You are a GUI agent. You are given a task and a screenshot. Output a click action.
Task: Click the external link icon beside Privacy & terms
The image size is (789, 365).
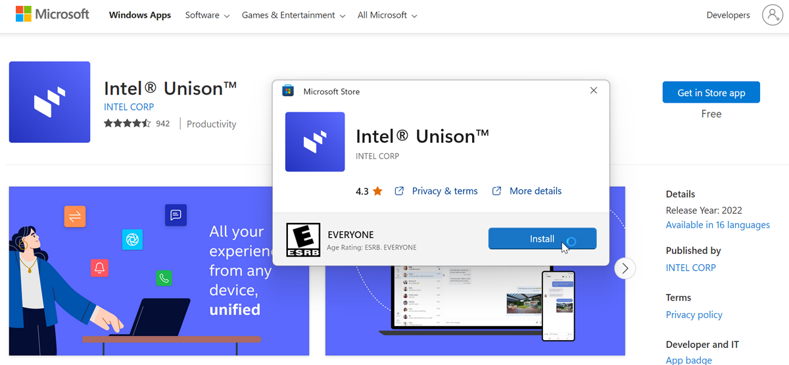click(x=399, y=191)
